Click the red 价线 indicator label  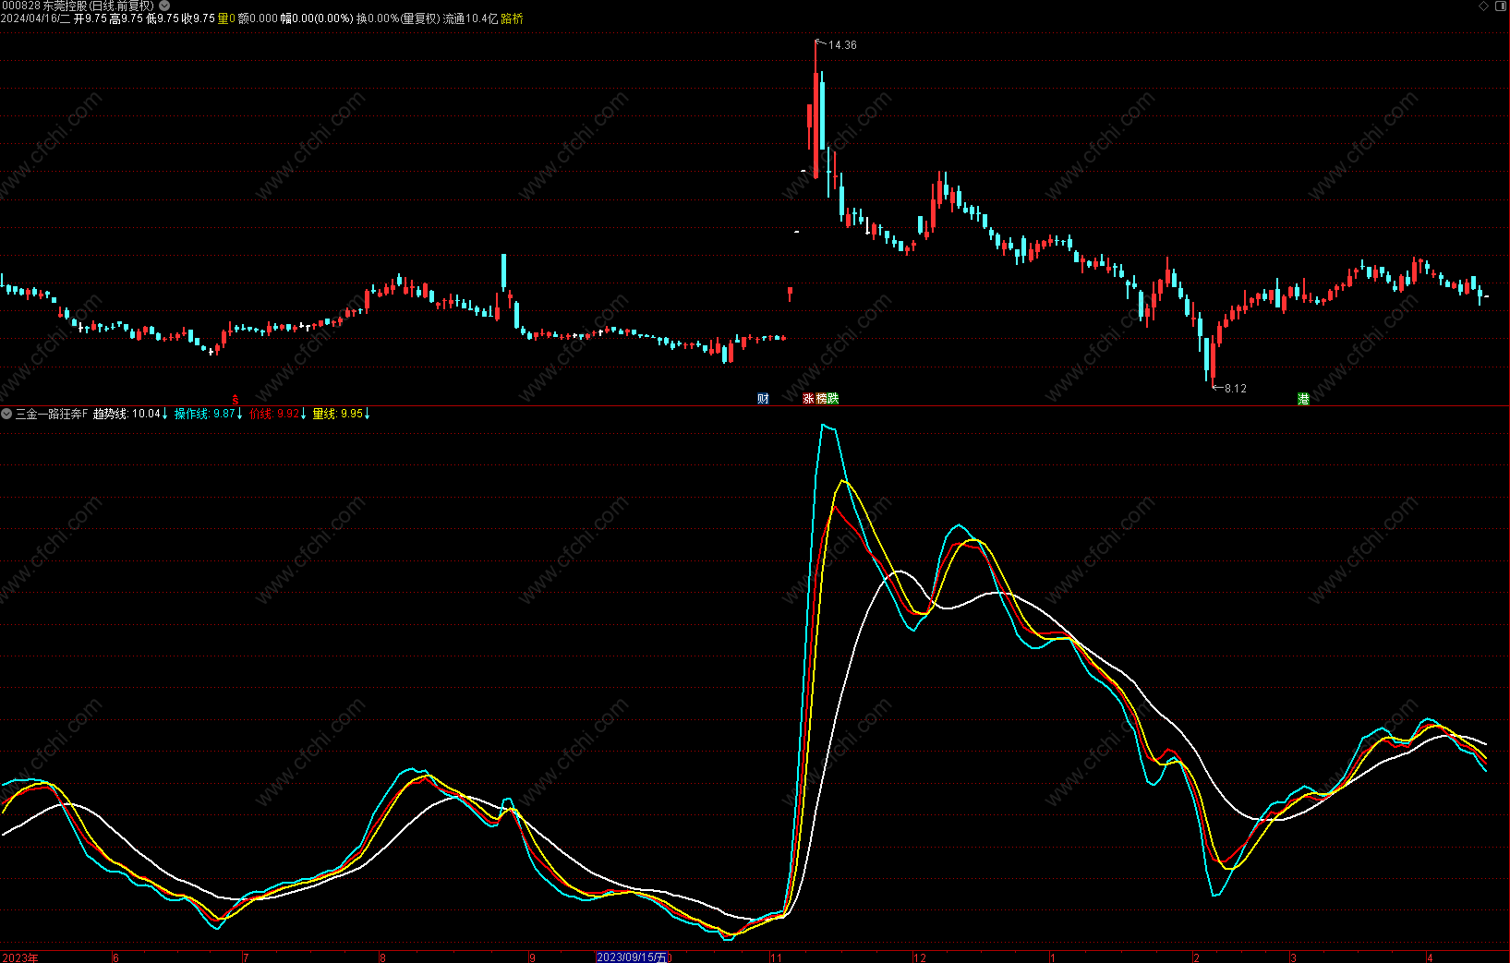coord(277,414)
